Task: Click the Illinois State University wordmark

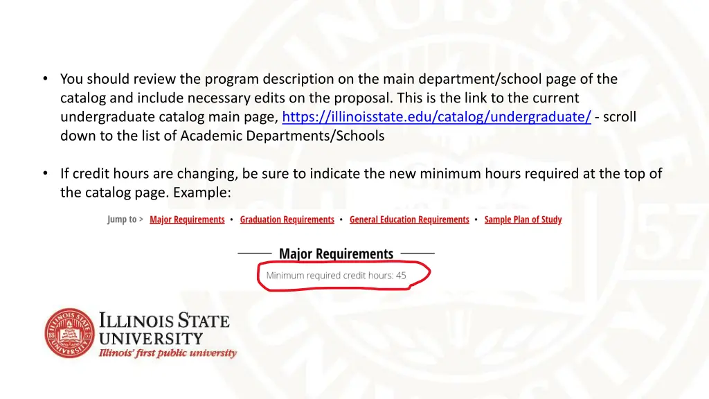Action: [164, 327]
